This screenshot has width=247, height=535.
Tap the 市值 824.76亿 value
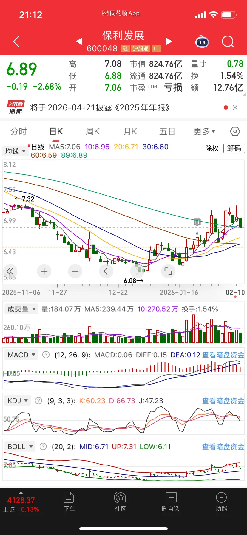tap(156, 64)
